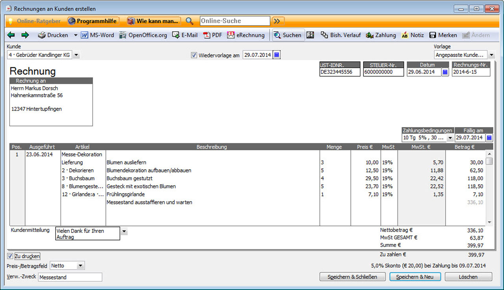Viewport: 504px width, 290px height.
Task: Export invoice to MS-Word
Action: (x=97, y=35)
